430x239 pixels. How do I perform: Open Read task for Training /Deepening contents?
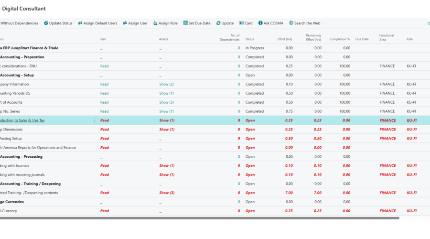tap(105, 193)
